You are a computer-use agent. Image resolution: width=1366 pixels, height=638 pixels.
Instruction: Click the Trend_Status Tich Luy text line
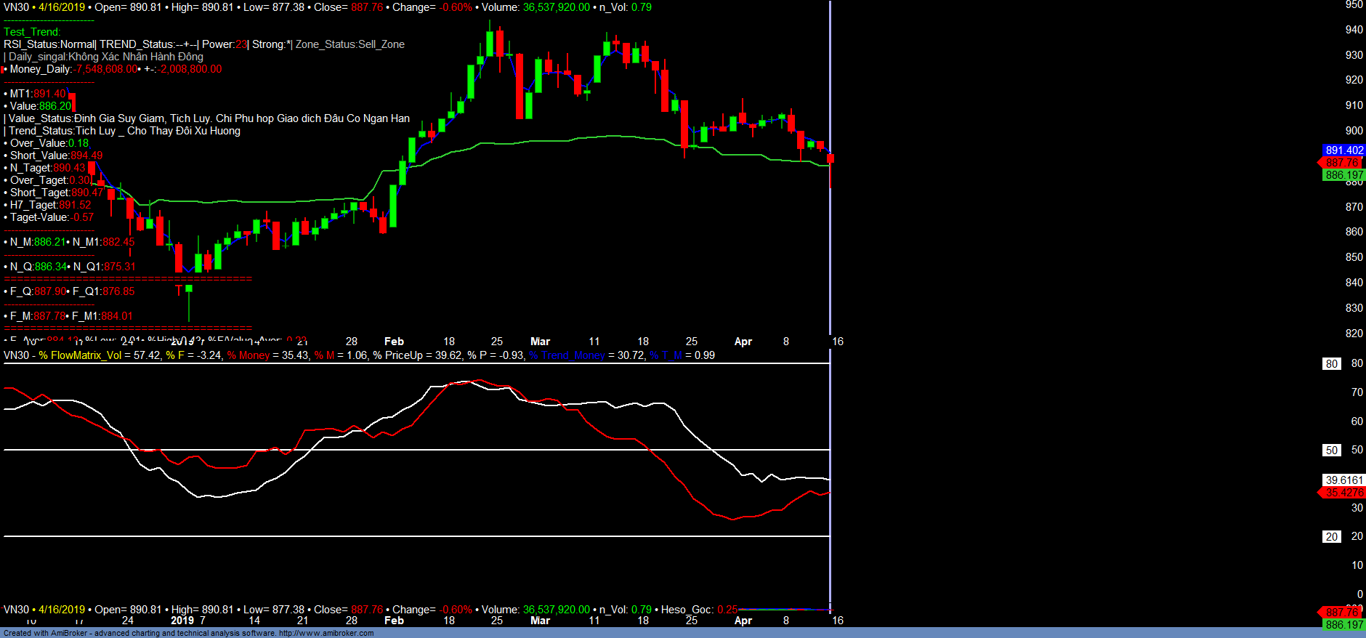pyautogui.click(x=124, y=131)
